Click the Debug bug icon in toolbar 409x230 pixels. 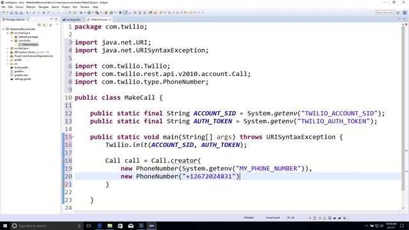point(81,13)
